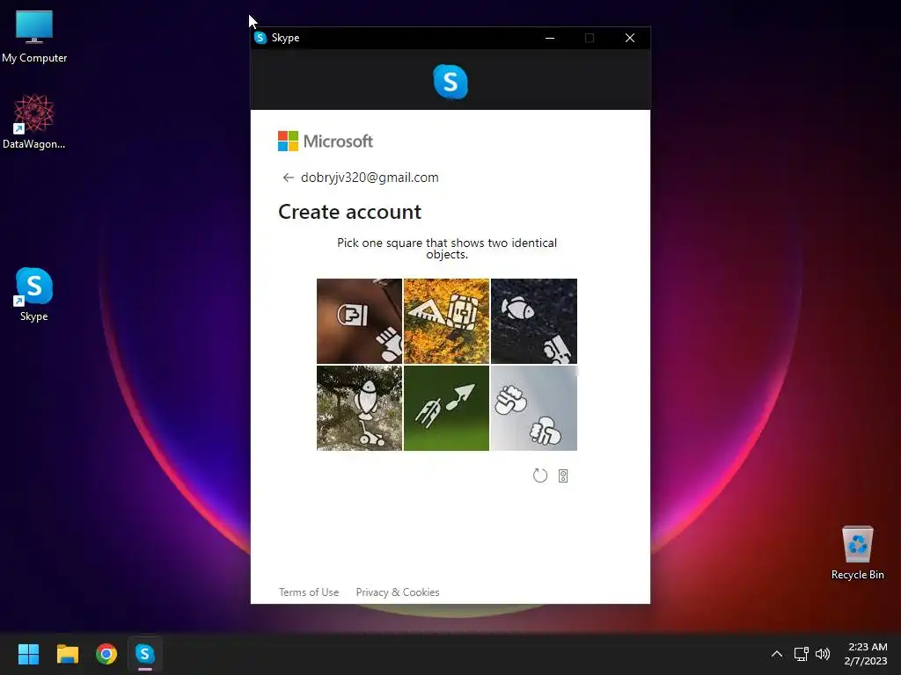This screenshot has width=901, height=675.
Task: Open the Privacy & Cookies link
Action: 398,592
